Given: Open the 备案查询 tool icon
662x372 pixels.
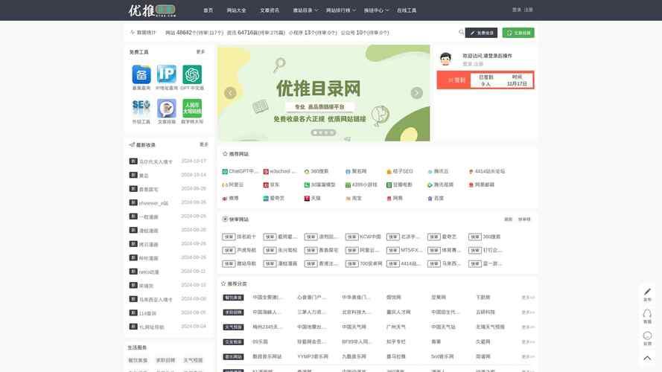Looking at the screenshot, I should pos(141,74).
